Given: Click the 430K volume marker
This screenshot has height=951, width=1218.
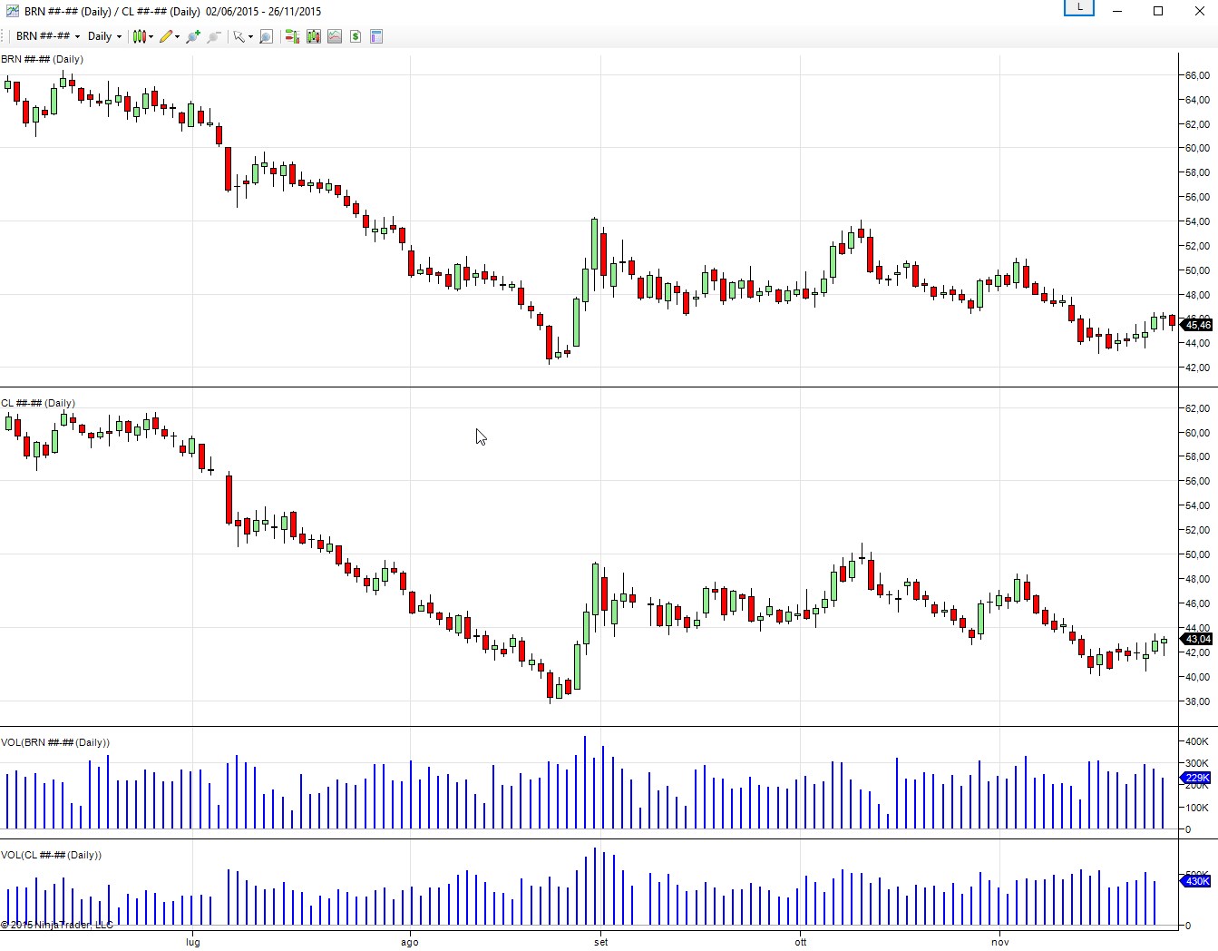Looking at the screenshot, I should click(1197, 881).
